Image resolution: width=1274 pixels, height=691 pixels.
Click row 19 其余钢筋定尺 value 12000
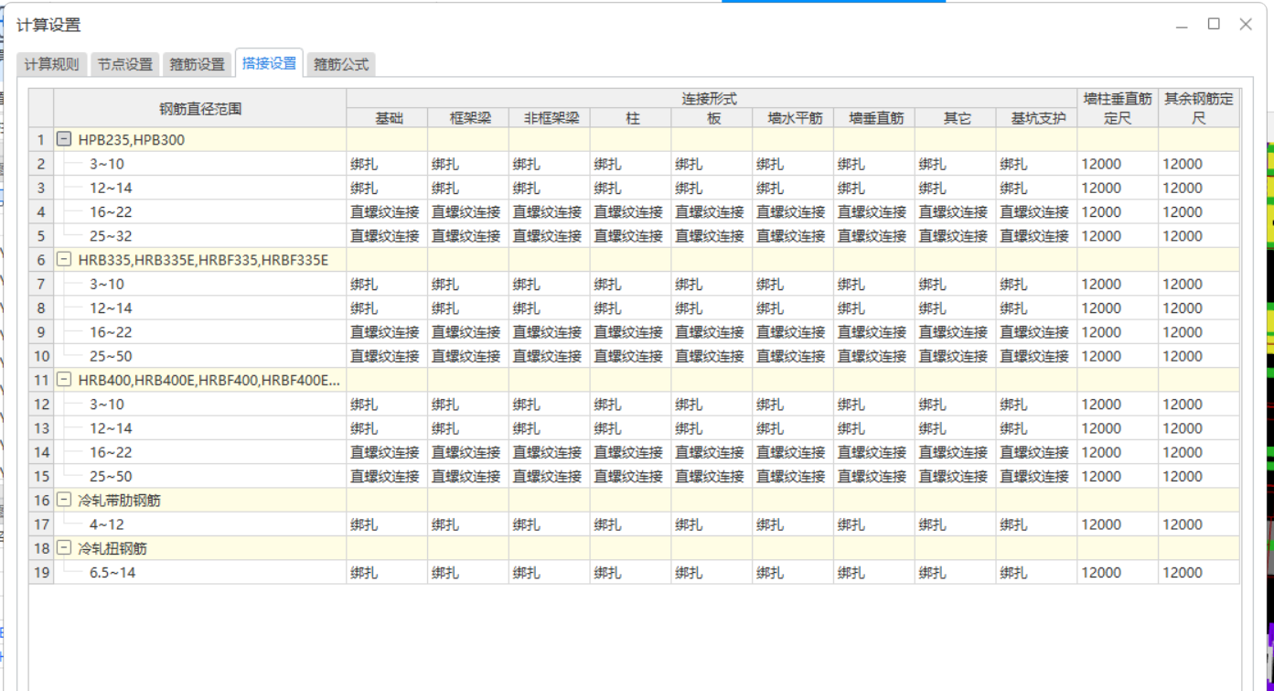point(1199,572)
